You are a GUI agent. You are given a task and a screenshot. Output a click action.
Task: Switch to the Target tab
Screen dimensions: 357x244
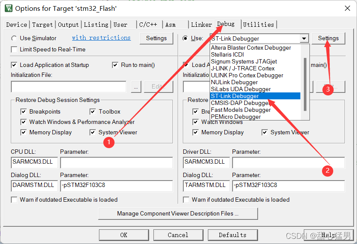point(42,25)
